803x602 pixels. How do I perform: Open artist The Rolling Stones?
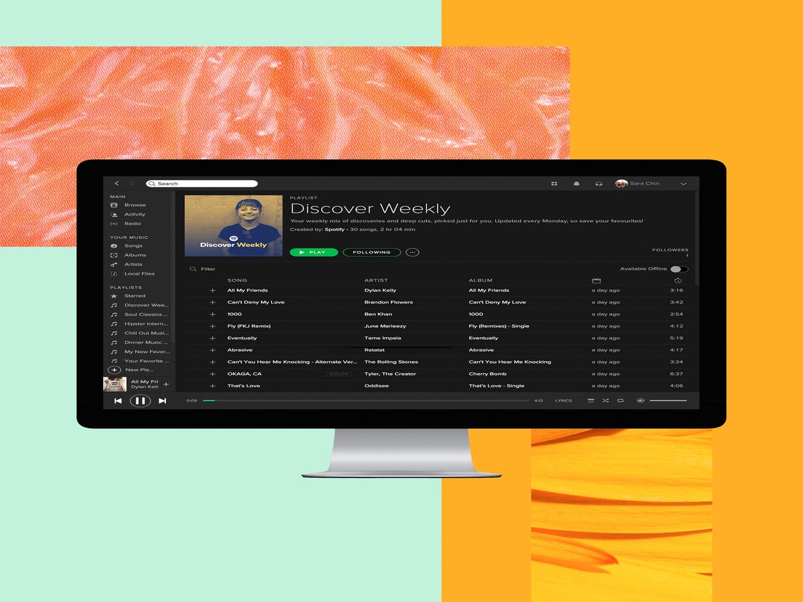391,362
